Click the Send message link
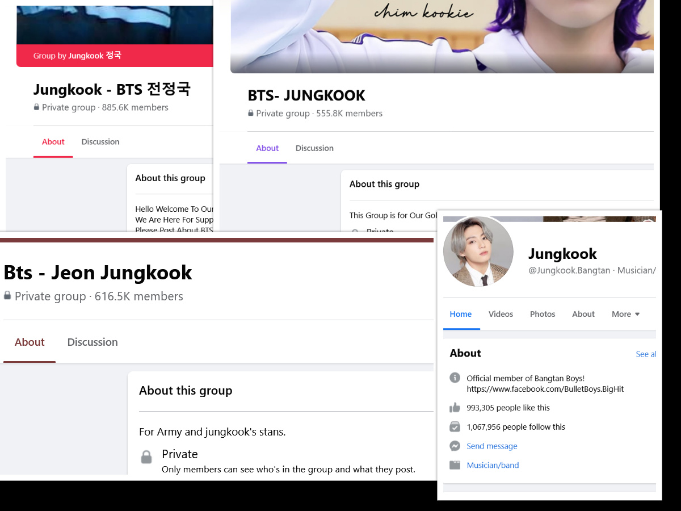681x511 pixels. tap(492, 446)
